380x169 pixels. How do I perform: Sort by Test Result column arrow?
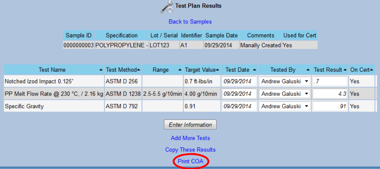345,70
